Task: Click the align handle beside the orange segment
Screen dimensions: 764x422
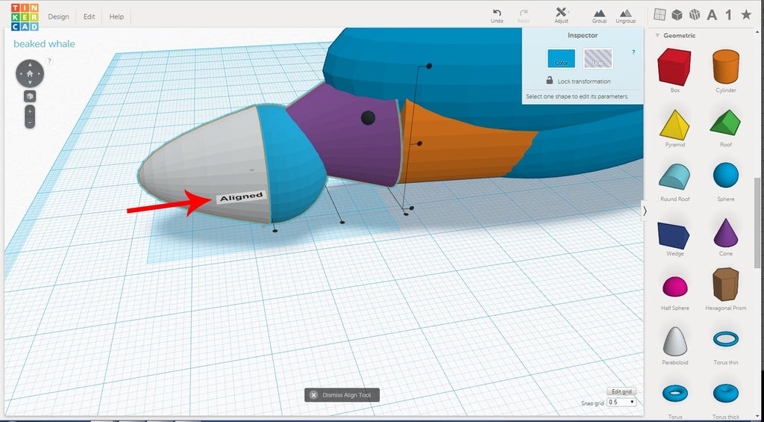Action: [419, 143]
